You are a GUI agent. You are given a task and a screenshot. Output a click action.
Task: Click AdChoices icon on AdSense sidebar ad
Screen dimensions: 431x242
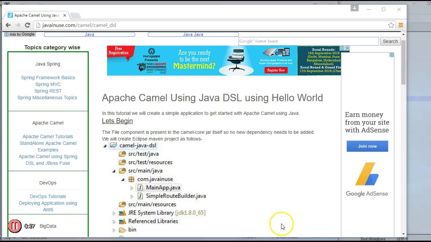pyautogui.click(x=392, y=55)
